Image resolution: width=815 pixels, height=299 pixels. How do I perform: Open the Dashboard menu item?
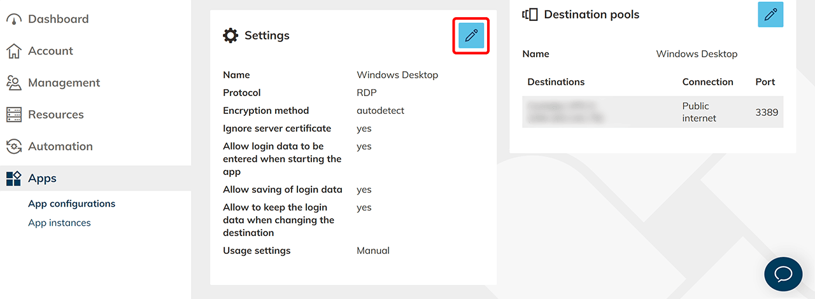click(58, 19)
